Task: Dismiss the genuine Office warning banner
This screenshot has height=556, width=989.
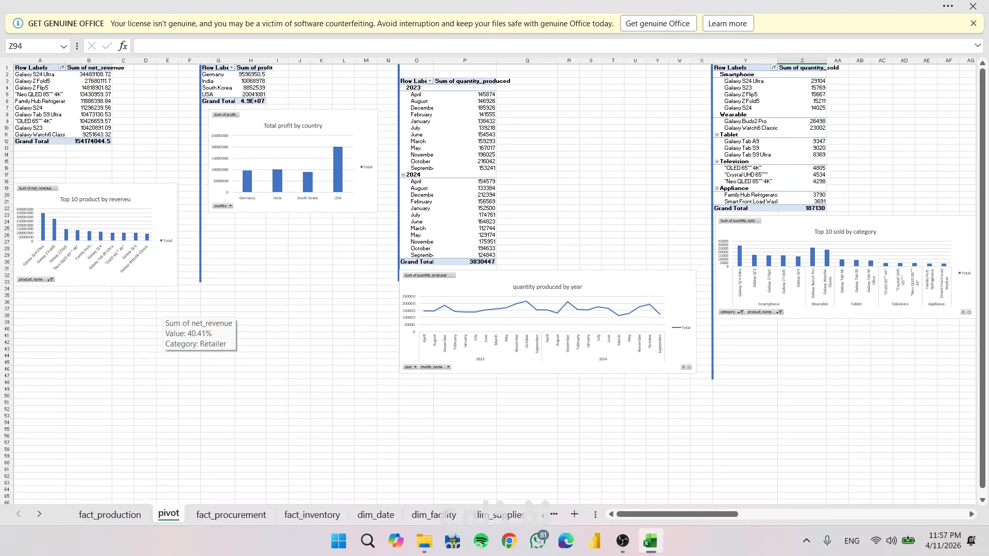Action: pos(973,23)
